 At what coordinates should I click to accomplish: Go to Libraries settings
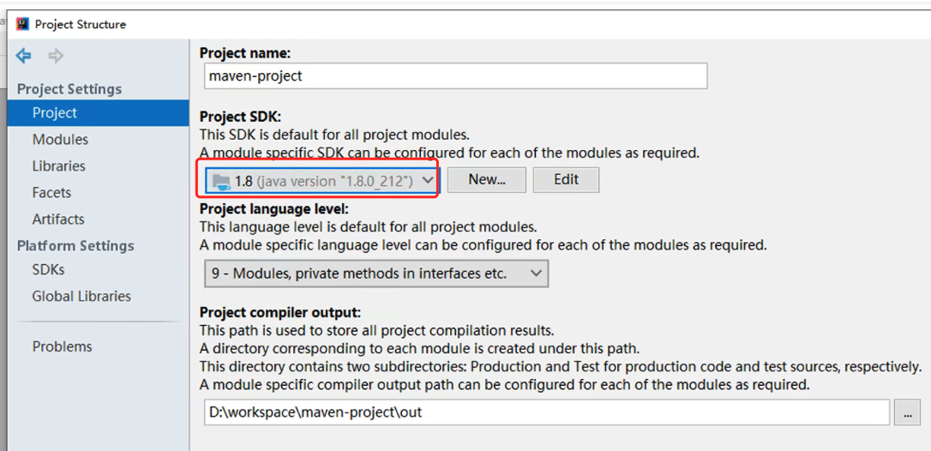pos(59,166)
